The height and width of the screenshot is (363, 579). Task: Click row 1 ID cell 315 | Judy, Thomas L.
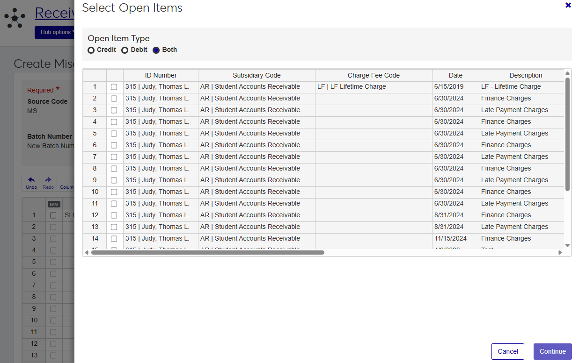pos(161,87)
